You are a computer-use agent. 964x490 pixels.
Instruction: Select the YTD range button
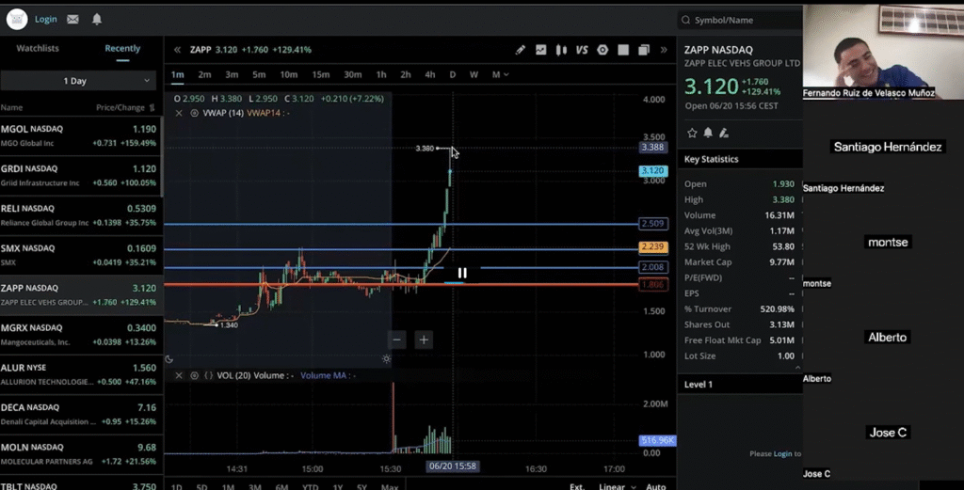[310, 486]
